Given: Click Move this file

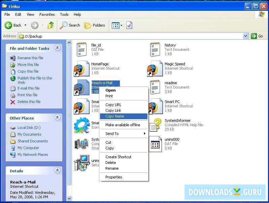Looking at the screenshot, I should tap(28, 65).
